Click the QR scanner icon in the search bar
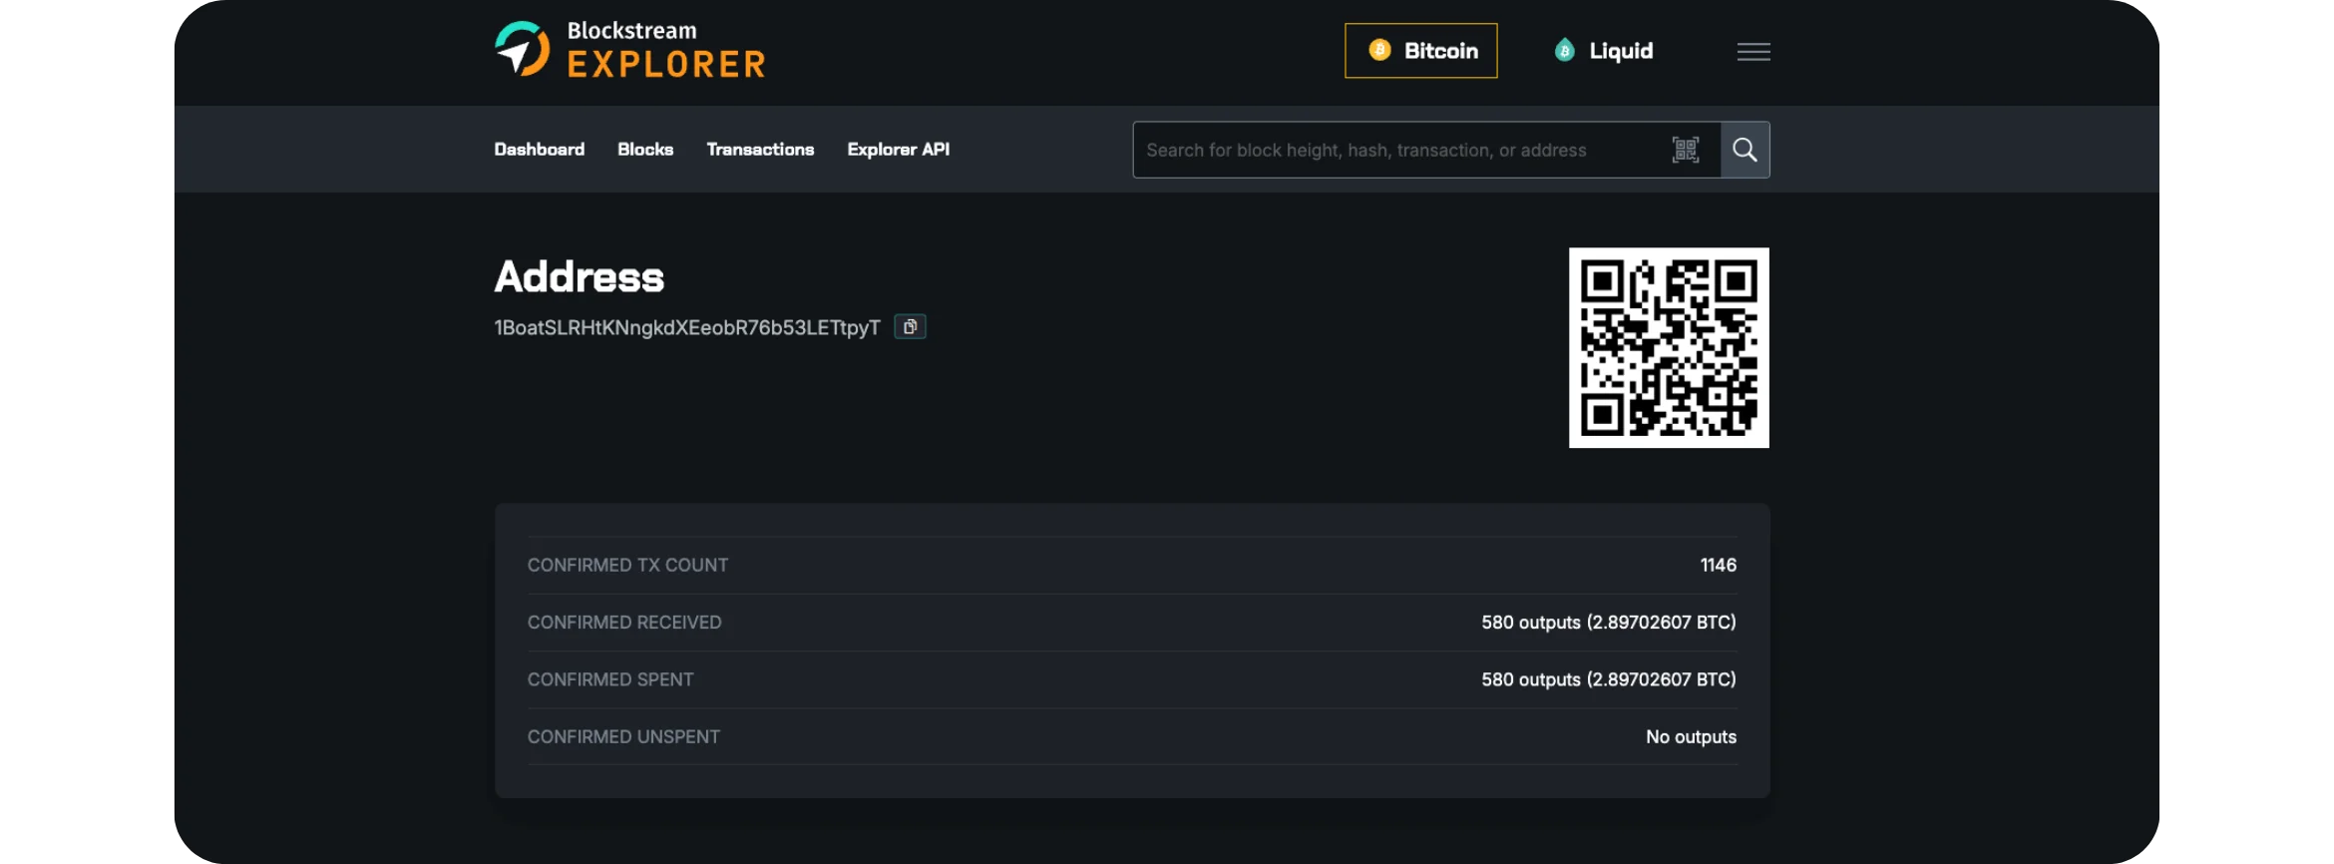This screenshot has height=864, width=2334. click(x=1685, y=150)
